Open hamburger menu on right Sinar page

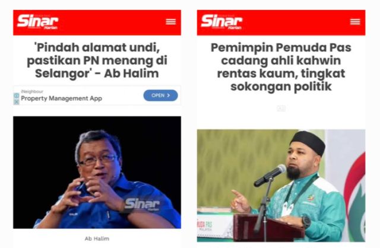point(355,22)
